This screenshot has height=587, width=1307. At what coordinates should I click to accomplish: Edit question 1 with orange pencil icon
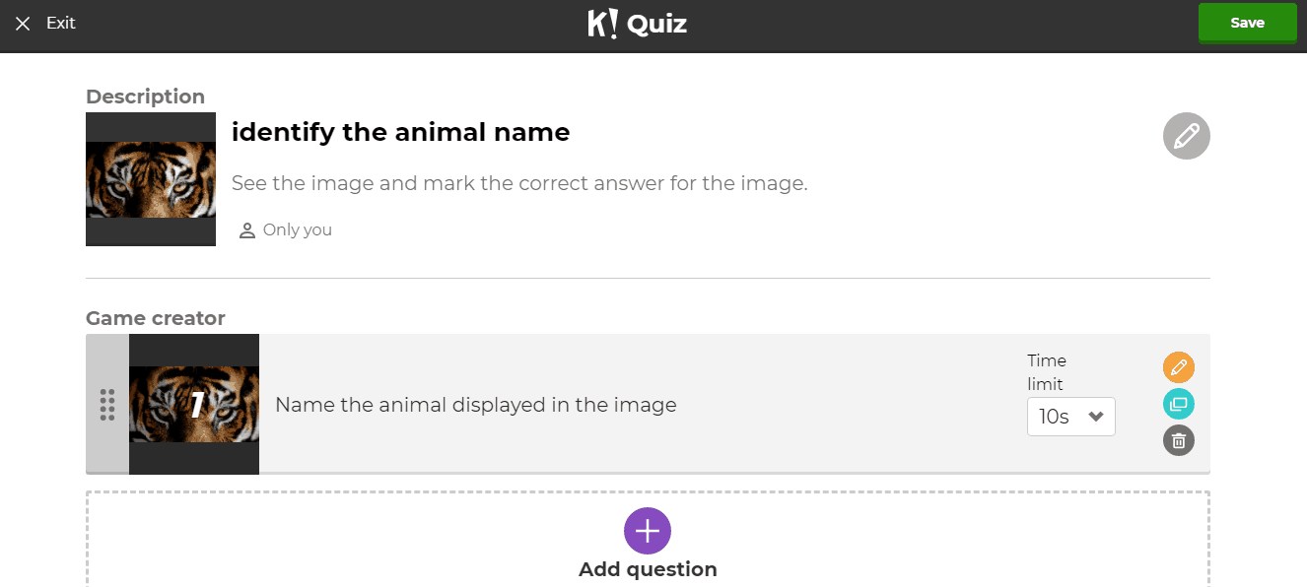(1178, 367)
